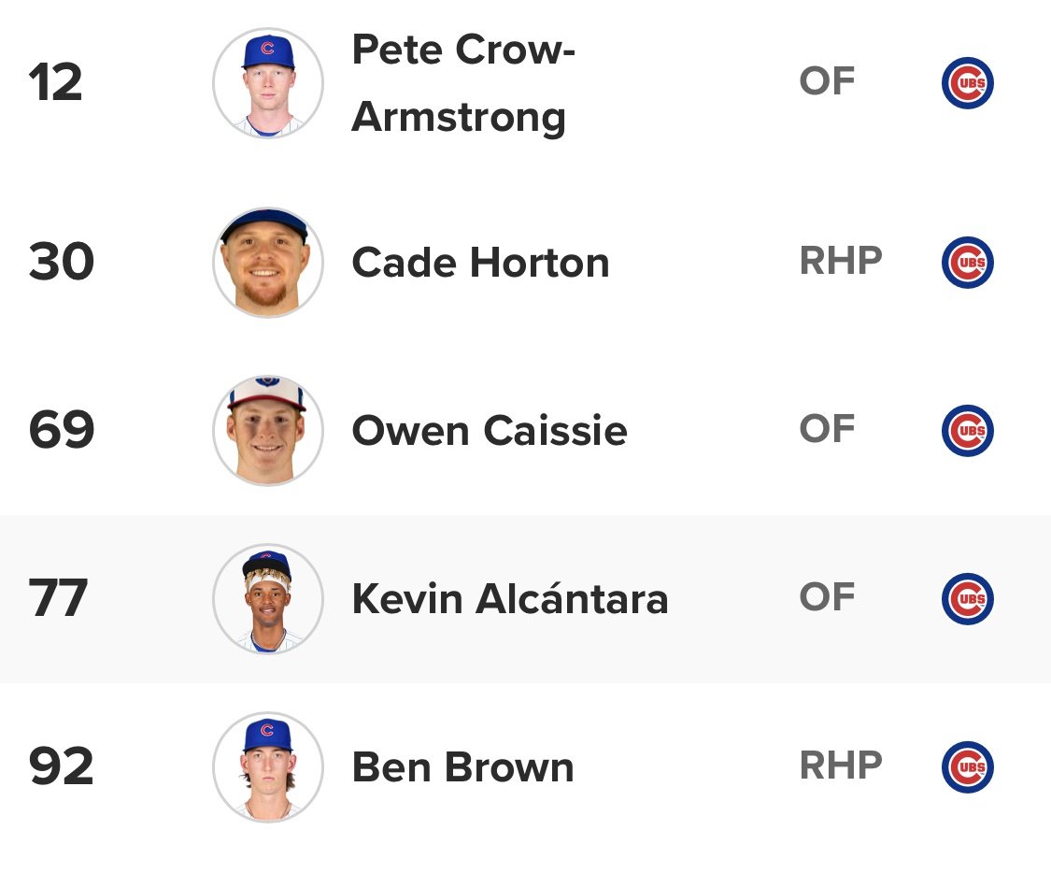The image size is (1051, 887).
Task: Click the OF label in Kevin Alcántara's row
Action: (x=827, y=598)
